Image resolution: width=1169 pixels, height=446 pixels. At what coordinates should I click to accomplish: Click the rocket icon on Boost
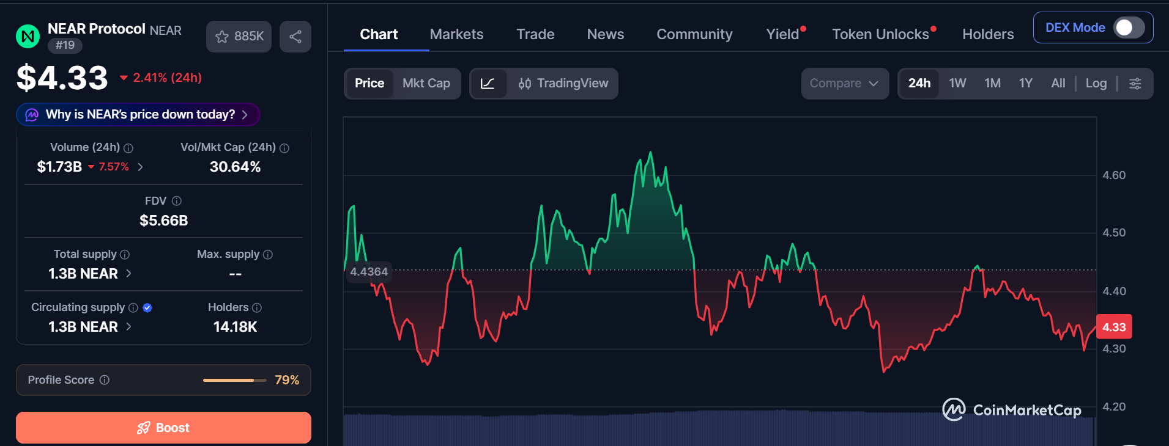pos(144,428)
